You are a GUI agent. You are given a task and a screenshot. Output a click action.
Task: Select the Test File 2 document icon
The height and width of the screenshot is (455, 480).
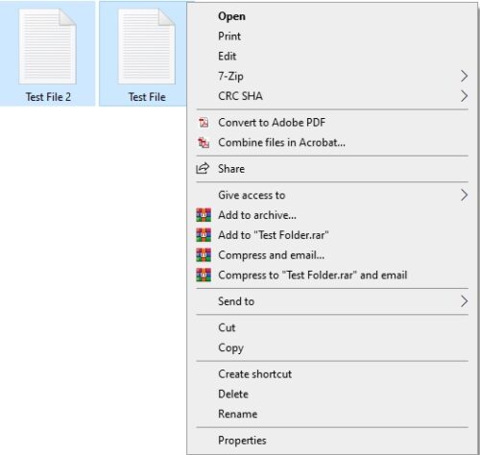coord(47,46)
